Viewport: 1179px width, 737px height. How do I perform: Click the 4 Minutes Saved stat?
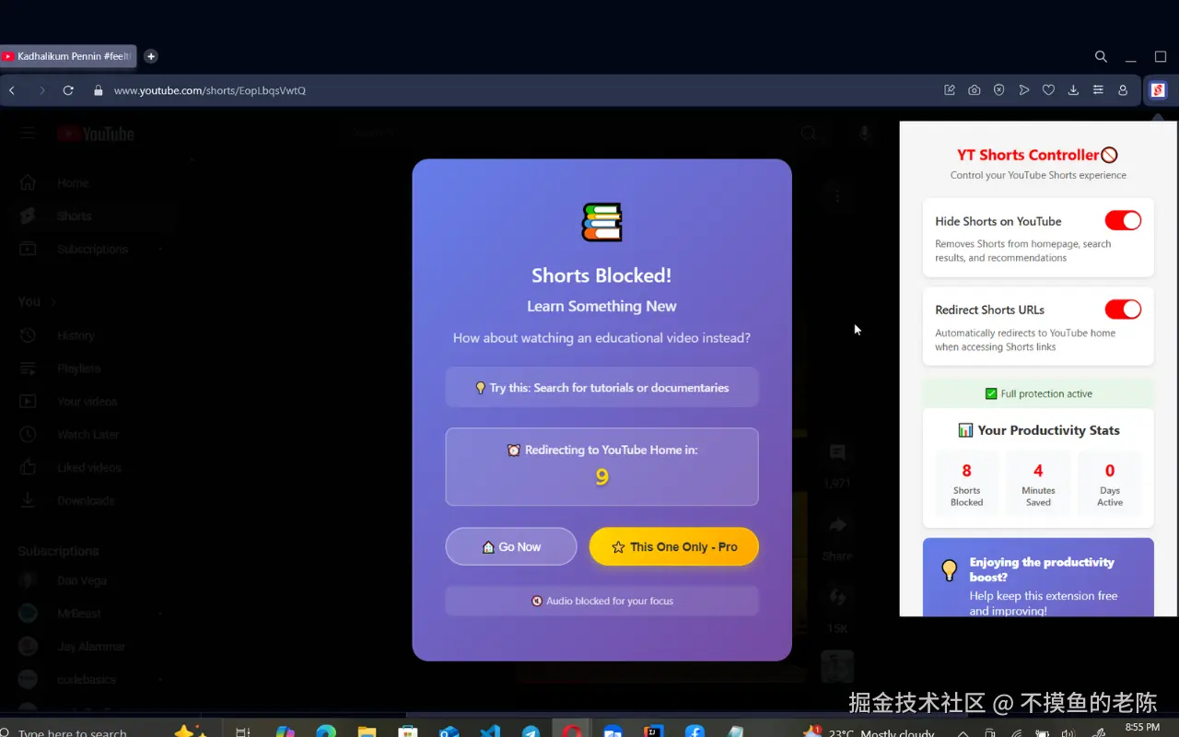point(1038,484)
